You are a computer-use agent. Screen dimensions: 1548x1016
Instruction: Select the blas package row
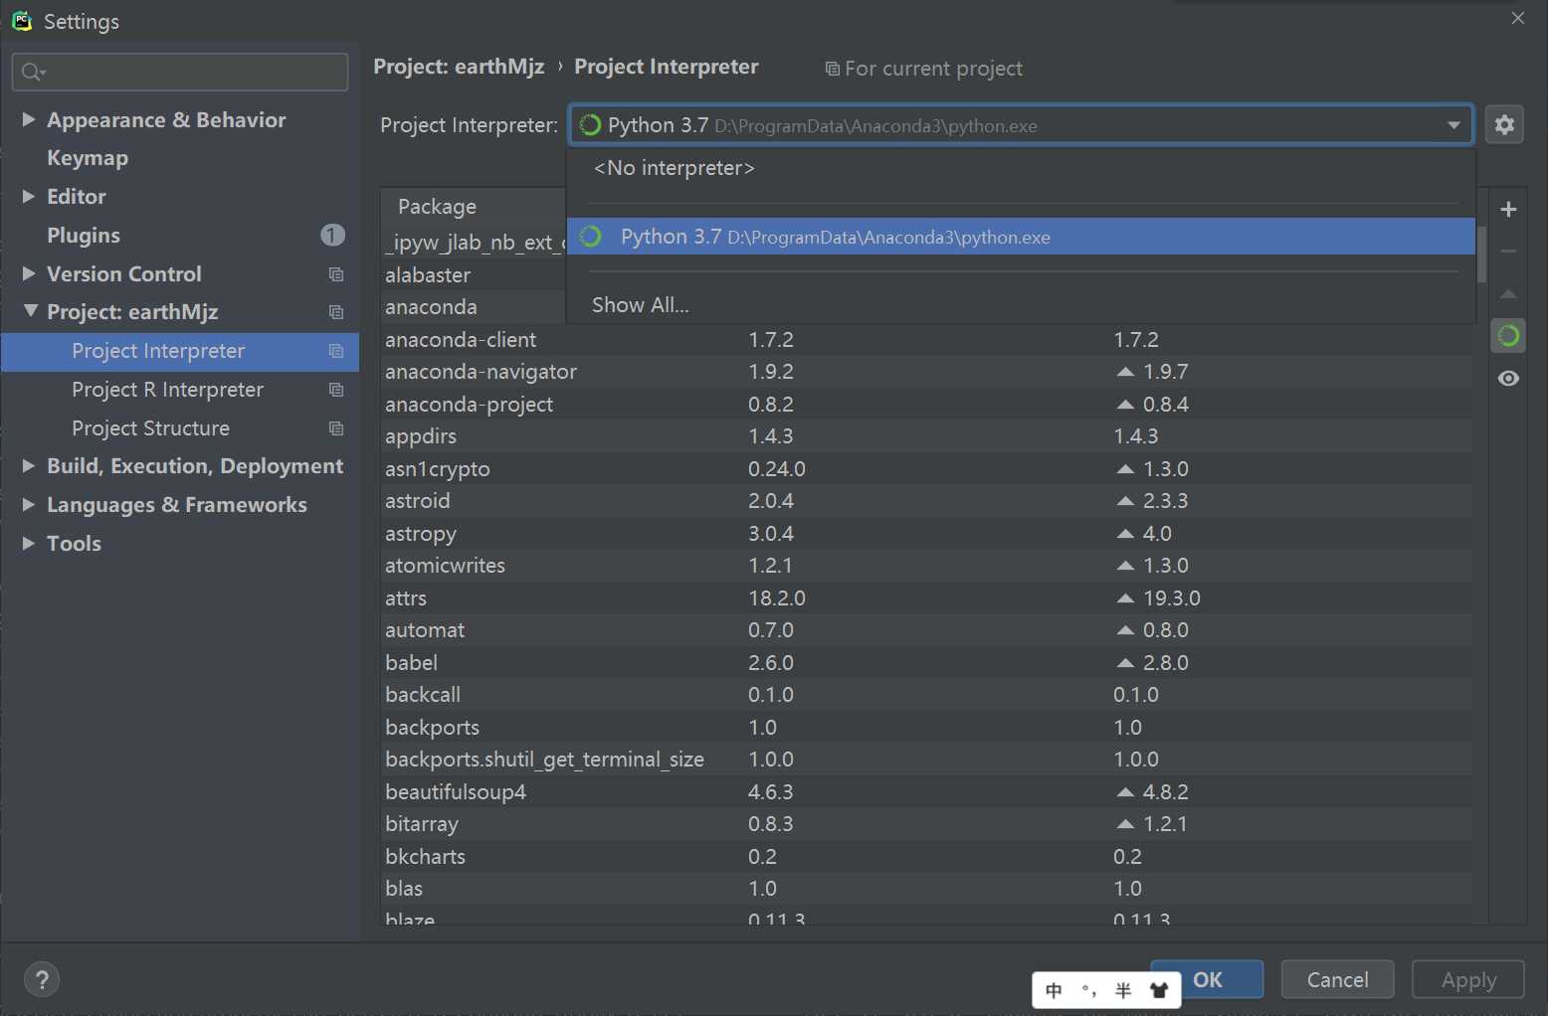[x=926, y=889]
